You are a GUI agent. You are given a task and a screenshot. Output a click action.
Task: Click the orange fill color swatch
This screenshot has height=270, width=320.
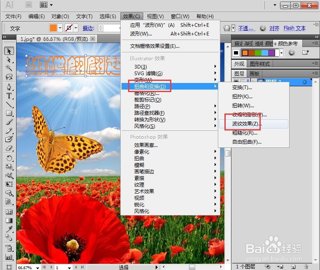click(x=53, y=28)
